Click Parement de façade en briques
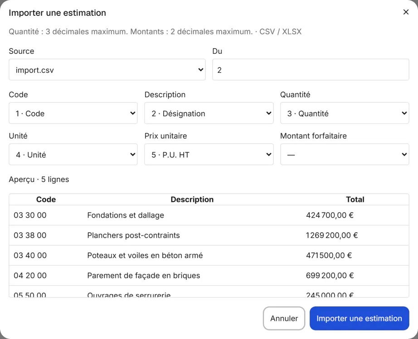418x339 pixels. [x=144, y=275]
